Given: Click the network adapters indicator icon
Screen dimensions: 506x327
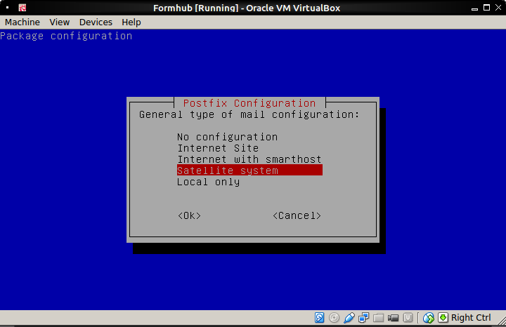Looking at the screenshot, I should click(364, 318).
